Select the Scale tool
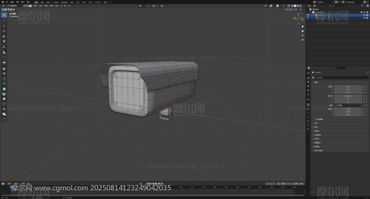 click(4, 36)
